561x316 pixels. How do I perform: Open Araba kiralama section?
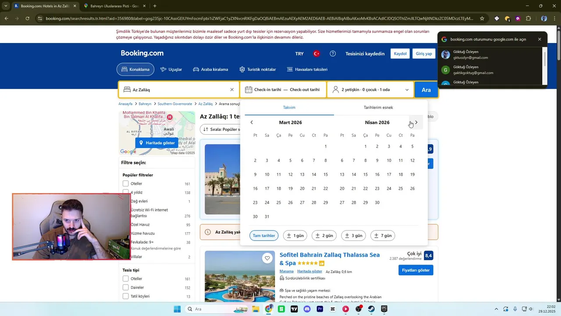210,69
